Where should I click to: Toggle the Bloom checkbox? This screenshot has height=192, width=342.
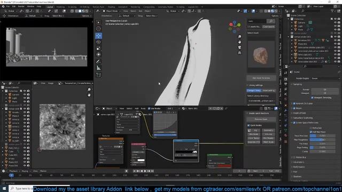[294, 108]
